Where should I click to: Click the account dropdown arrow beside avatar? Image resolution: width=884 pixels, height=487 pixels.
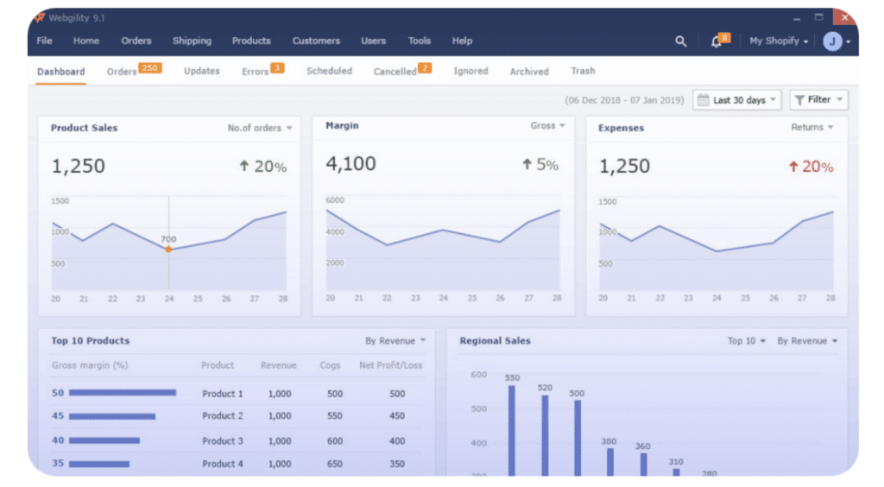[x=848, y=41]
